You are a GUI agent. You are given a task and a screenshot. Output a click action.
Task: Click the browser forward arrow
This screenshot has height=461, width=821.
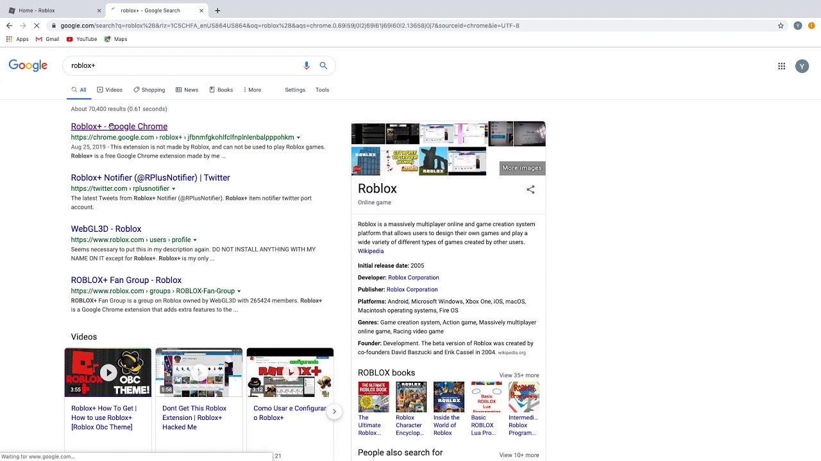22,26
